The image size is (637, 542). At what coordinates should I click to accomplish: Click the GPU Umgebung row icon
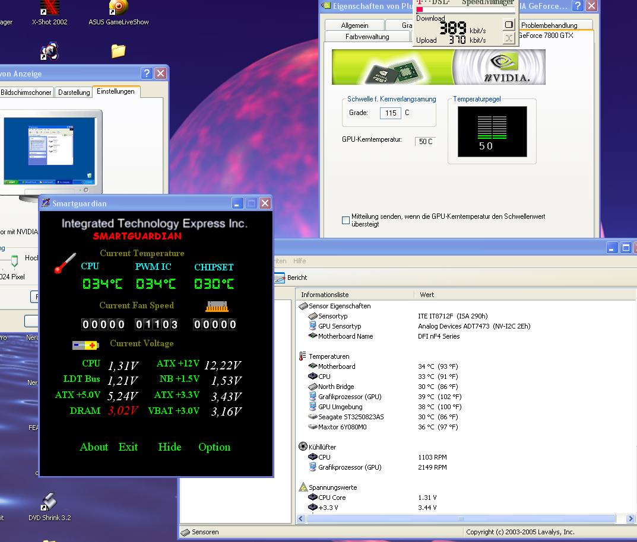click(312, 407)
